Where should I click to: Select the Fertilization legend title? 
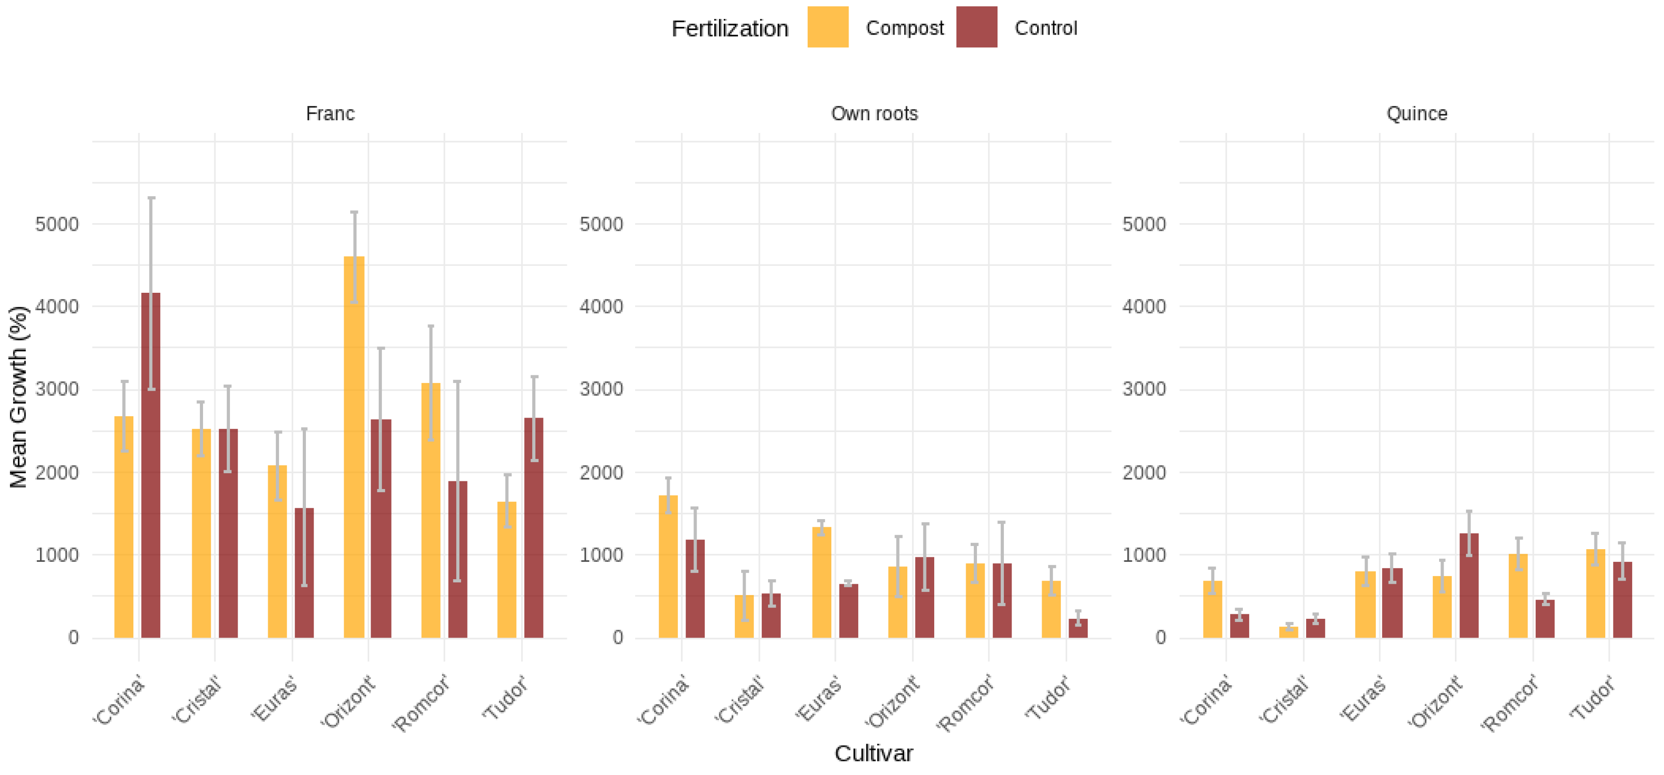[730, 28]
